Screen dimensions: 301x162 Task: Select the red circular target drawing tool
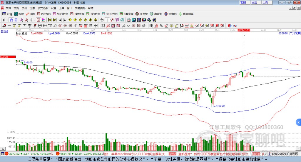coord(60,26)
